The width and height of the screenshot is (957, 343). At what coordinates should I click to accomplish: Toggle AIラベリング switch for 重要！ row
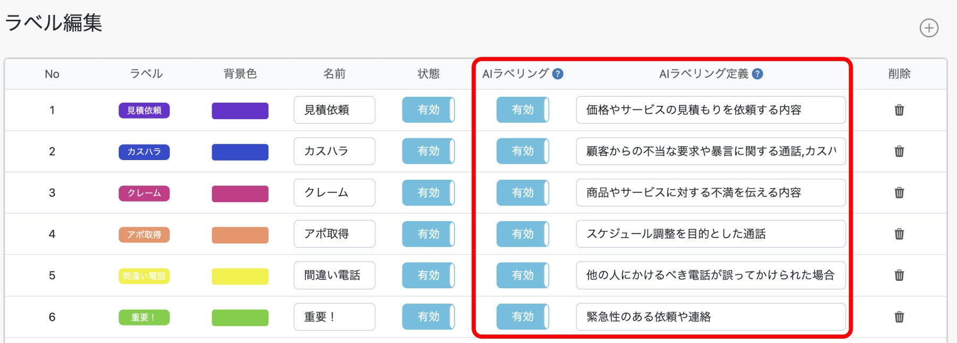[x=522, y=317]
